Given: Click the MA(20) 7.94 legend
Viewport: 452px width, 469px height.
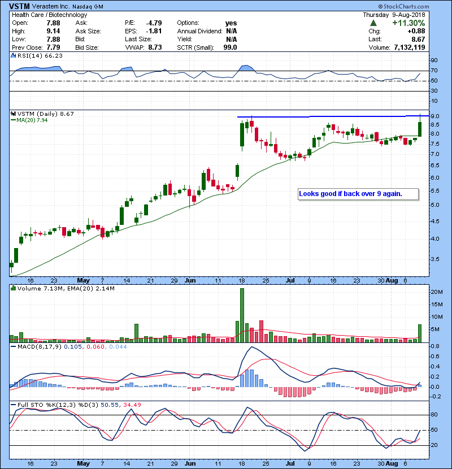Looking at the screenshot, I should pos(29,120).
